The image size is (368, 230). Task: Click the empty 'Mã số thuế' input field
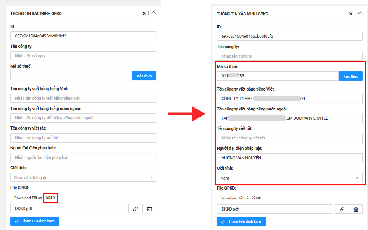tap(71, 76)
